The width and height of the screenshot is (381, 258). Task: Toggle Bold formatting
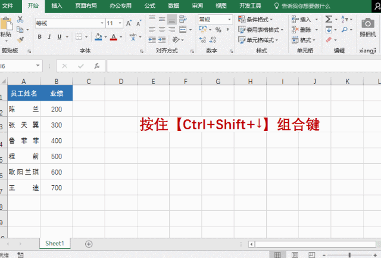coord(40,37)
